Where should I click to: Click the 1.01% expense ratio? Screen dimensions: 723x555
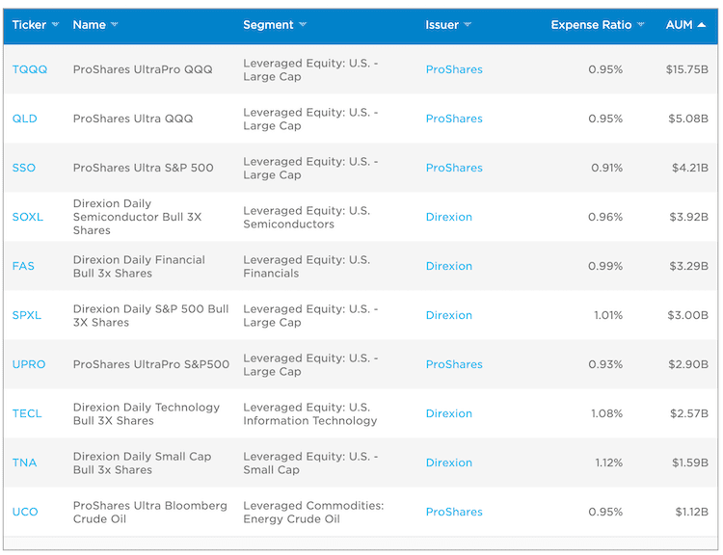(x=608, y=315)
